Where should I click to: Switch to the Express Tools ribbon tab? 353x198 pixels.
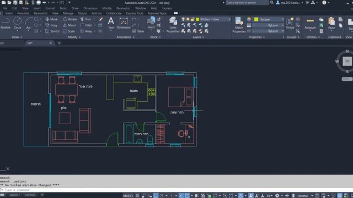[x=135, y=13]
